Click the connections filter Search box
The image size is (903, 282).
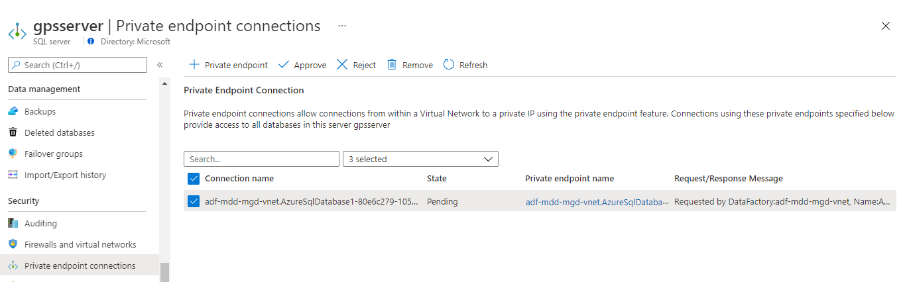[x=261, y=159]
